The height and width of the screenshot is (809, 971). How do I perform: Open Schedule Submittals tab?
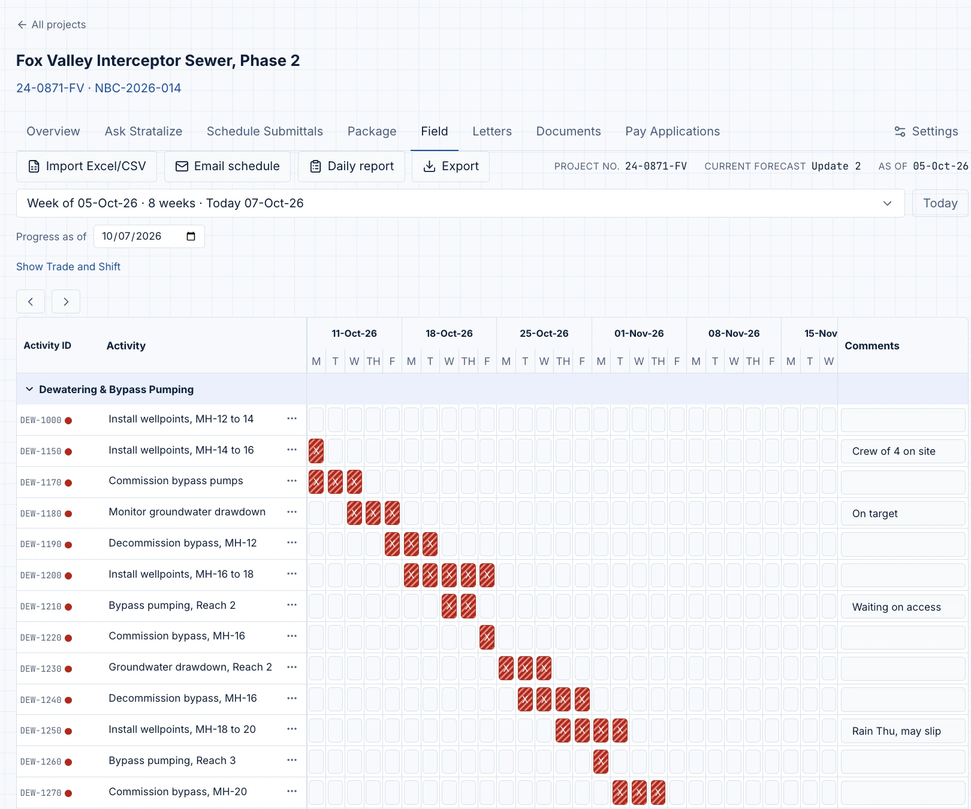tap(265, 131)
